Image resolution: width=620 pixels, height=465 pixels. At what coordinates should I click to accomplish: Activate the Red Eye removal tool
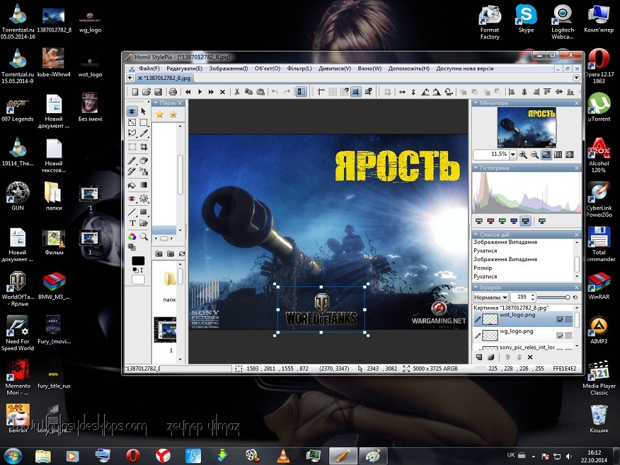[133, 199]
